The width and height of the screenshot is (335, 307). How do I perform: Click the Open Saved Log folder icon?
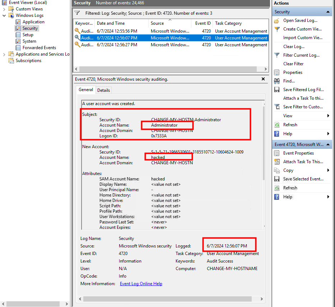pyautogui.click(x=276, y=21)
